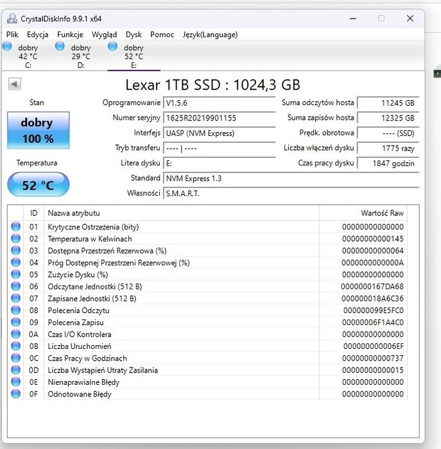Switch to drive D: tab at 29 °C

(81, 56)
